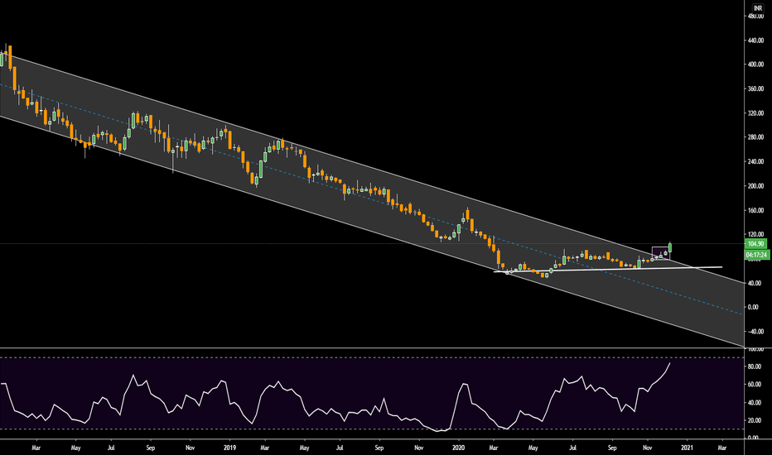The height and width of the screenshot is (455, 772).
Task: Click the 04:17:24 bar countdown label
Action: pyautogui.click(x=756, y=255)
